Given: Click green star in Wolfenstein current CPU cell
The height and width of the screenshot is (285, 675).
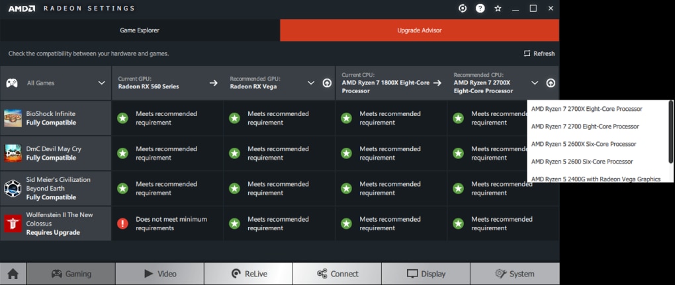Looking at the screenshot, I should (346, 224).
